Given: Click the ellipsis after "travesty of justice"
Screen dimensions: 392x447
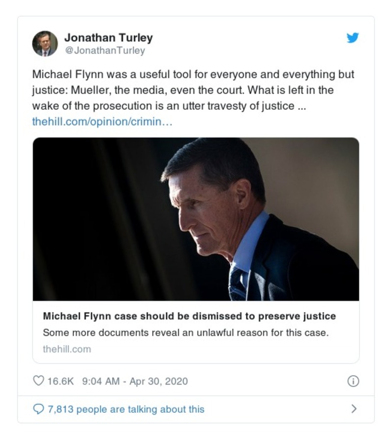Looking at the screenshot, I should pos(301,106).
